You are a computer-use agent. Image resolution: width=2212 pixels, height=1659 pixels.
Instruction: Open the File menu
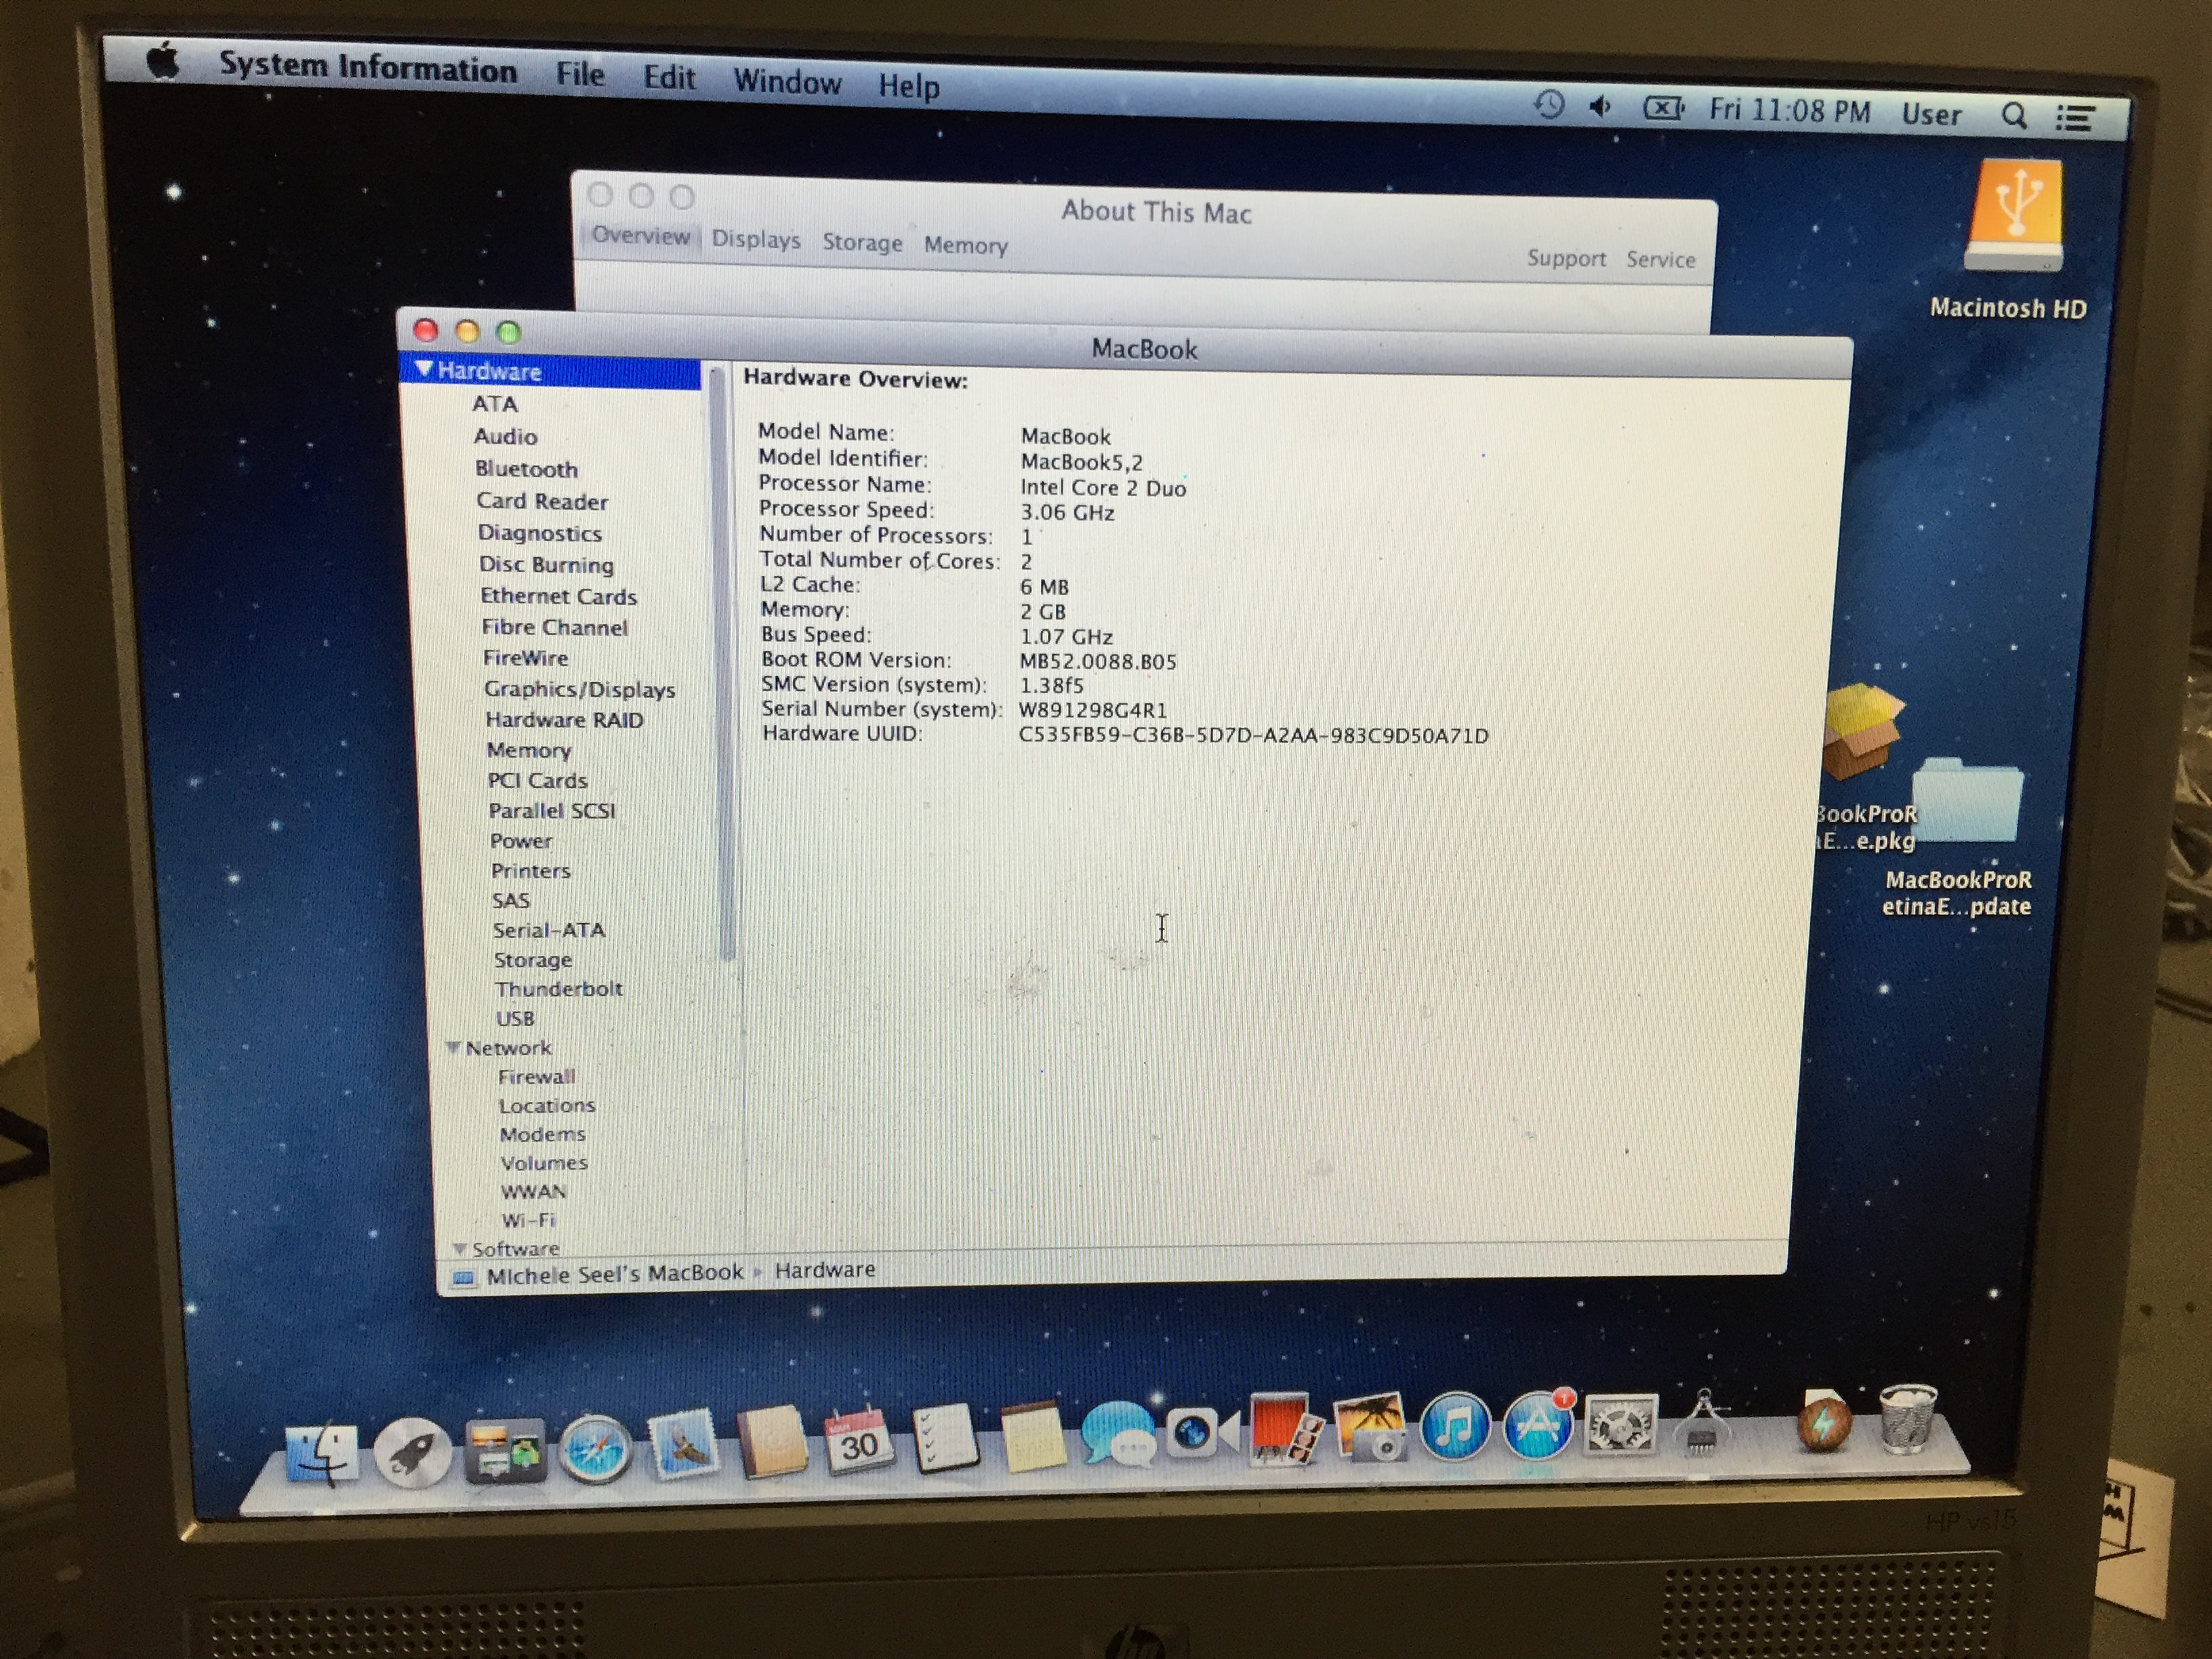point(580,74)
